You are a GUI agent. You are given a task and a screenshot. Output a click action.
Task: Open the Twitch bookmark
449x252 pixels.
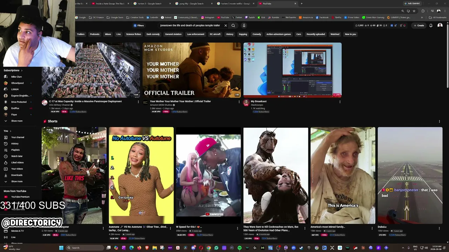click(x=250, y=17)
